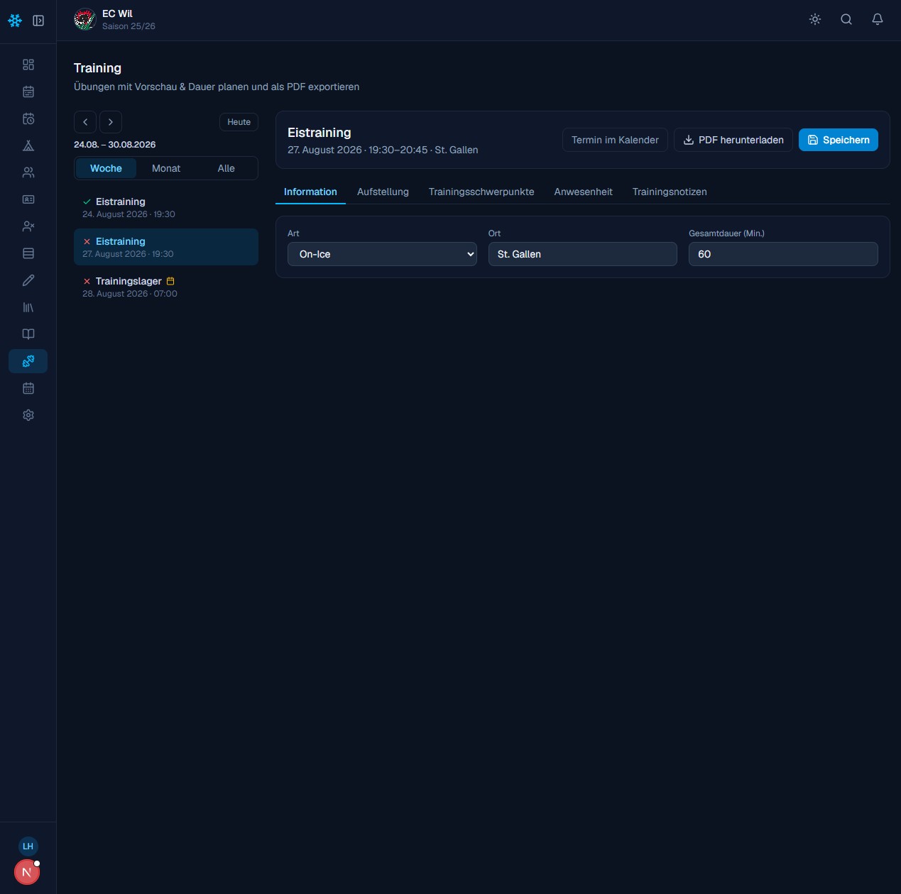Viewport: 901px width, 894px height.
Task: Click PDF herunterladen button
Action: coord(733,140)
